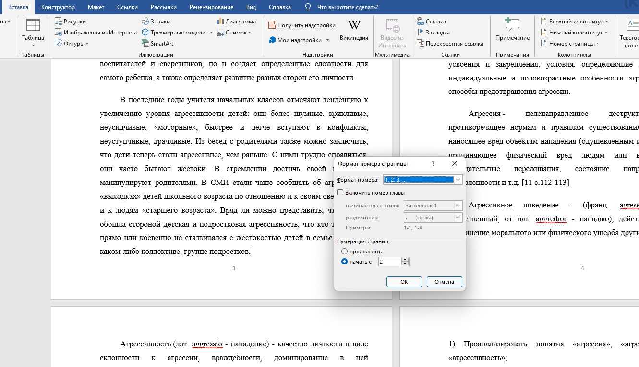Click the page number 4 in footer

(582, 268)
